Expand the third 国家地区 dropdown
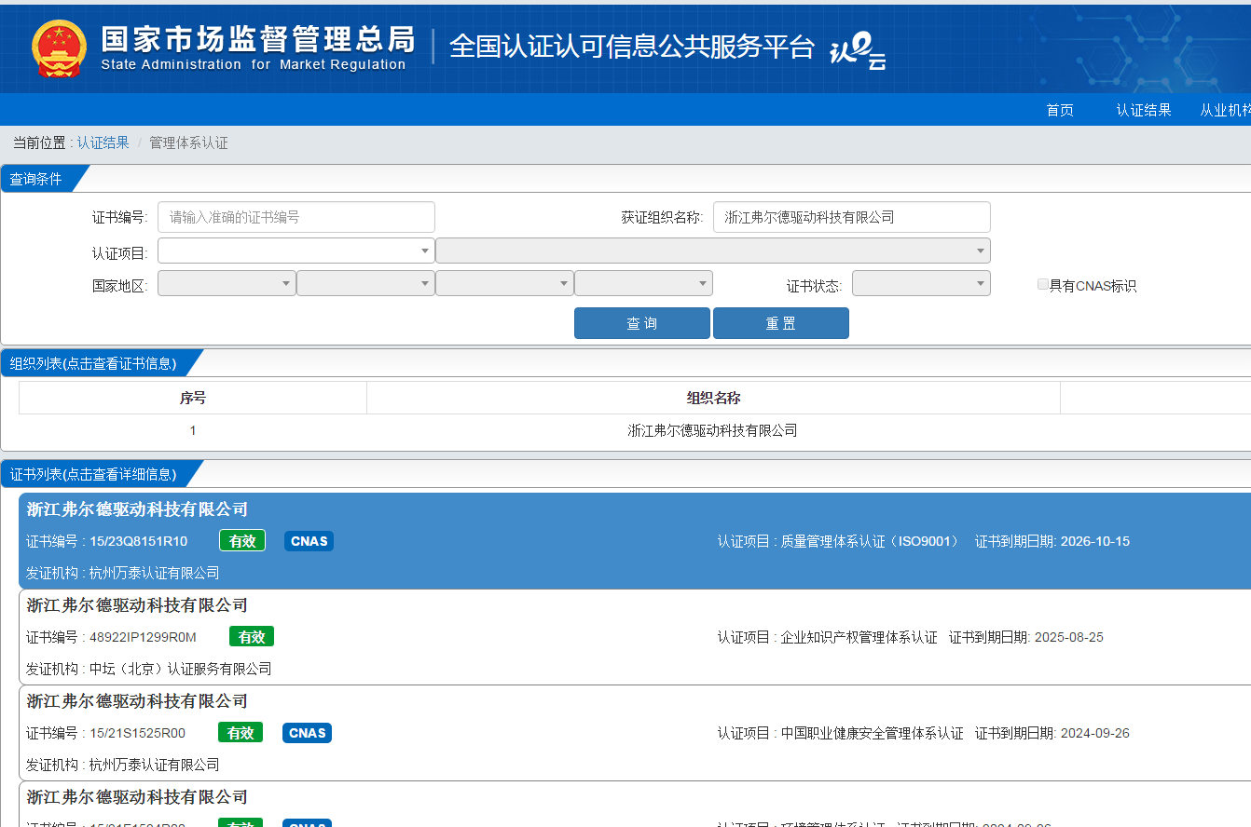The width and height of the screenshot is (1251, 827). (x=504, y=283)
